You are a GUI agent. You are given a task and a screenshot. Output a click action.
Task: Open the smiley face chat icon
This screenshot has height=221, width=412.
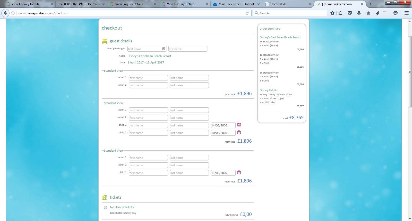[x=396, y=13]
